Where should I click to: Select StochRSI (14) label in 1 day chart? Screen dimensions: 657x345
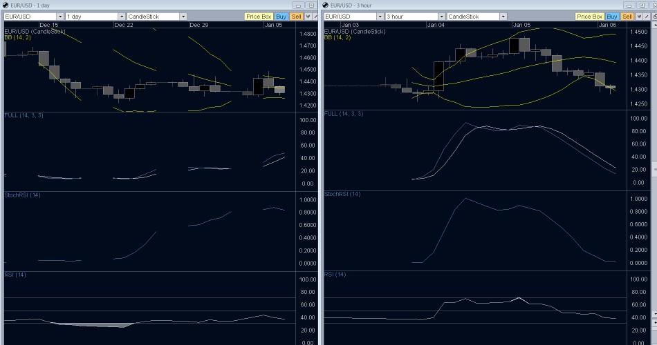coord(22,195)
